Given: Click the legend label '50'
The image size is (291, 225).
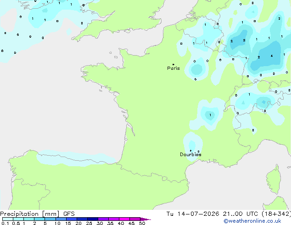Looking at the screenshot, I should point(142,223).
